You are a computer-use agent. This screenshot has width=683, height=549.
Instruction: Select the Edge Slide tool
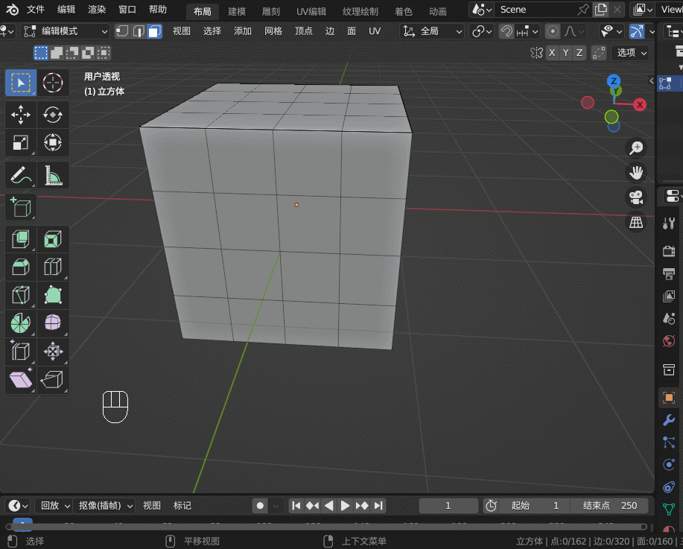tap(20, 351)
